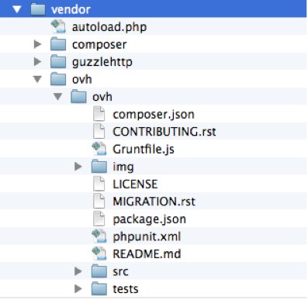Viewport: 308px width, 300px height.
Task: Select the guzzlehttp folder name
Action: tap(102, 62)
